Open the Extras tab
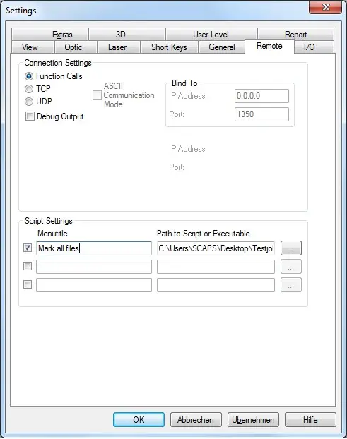 tap(49, 35)
